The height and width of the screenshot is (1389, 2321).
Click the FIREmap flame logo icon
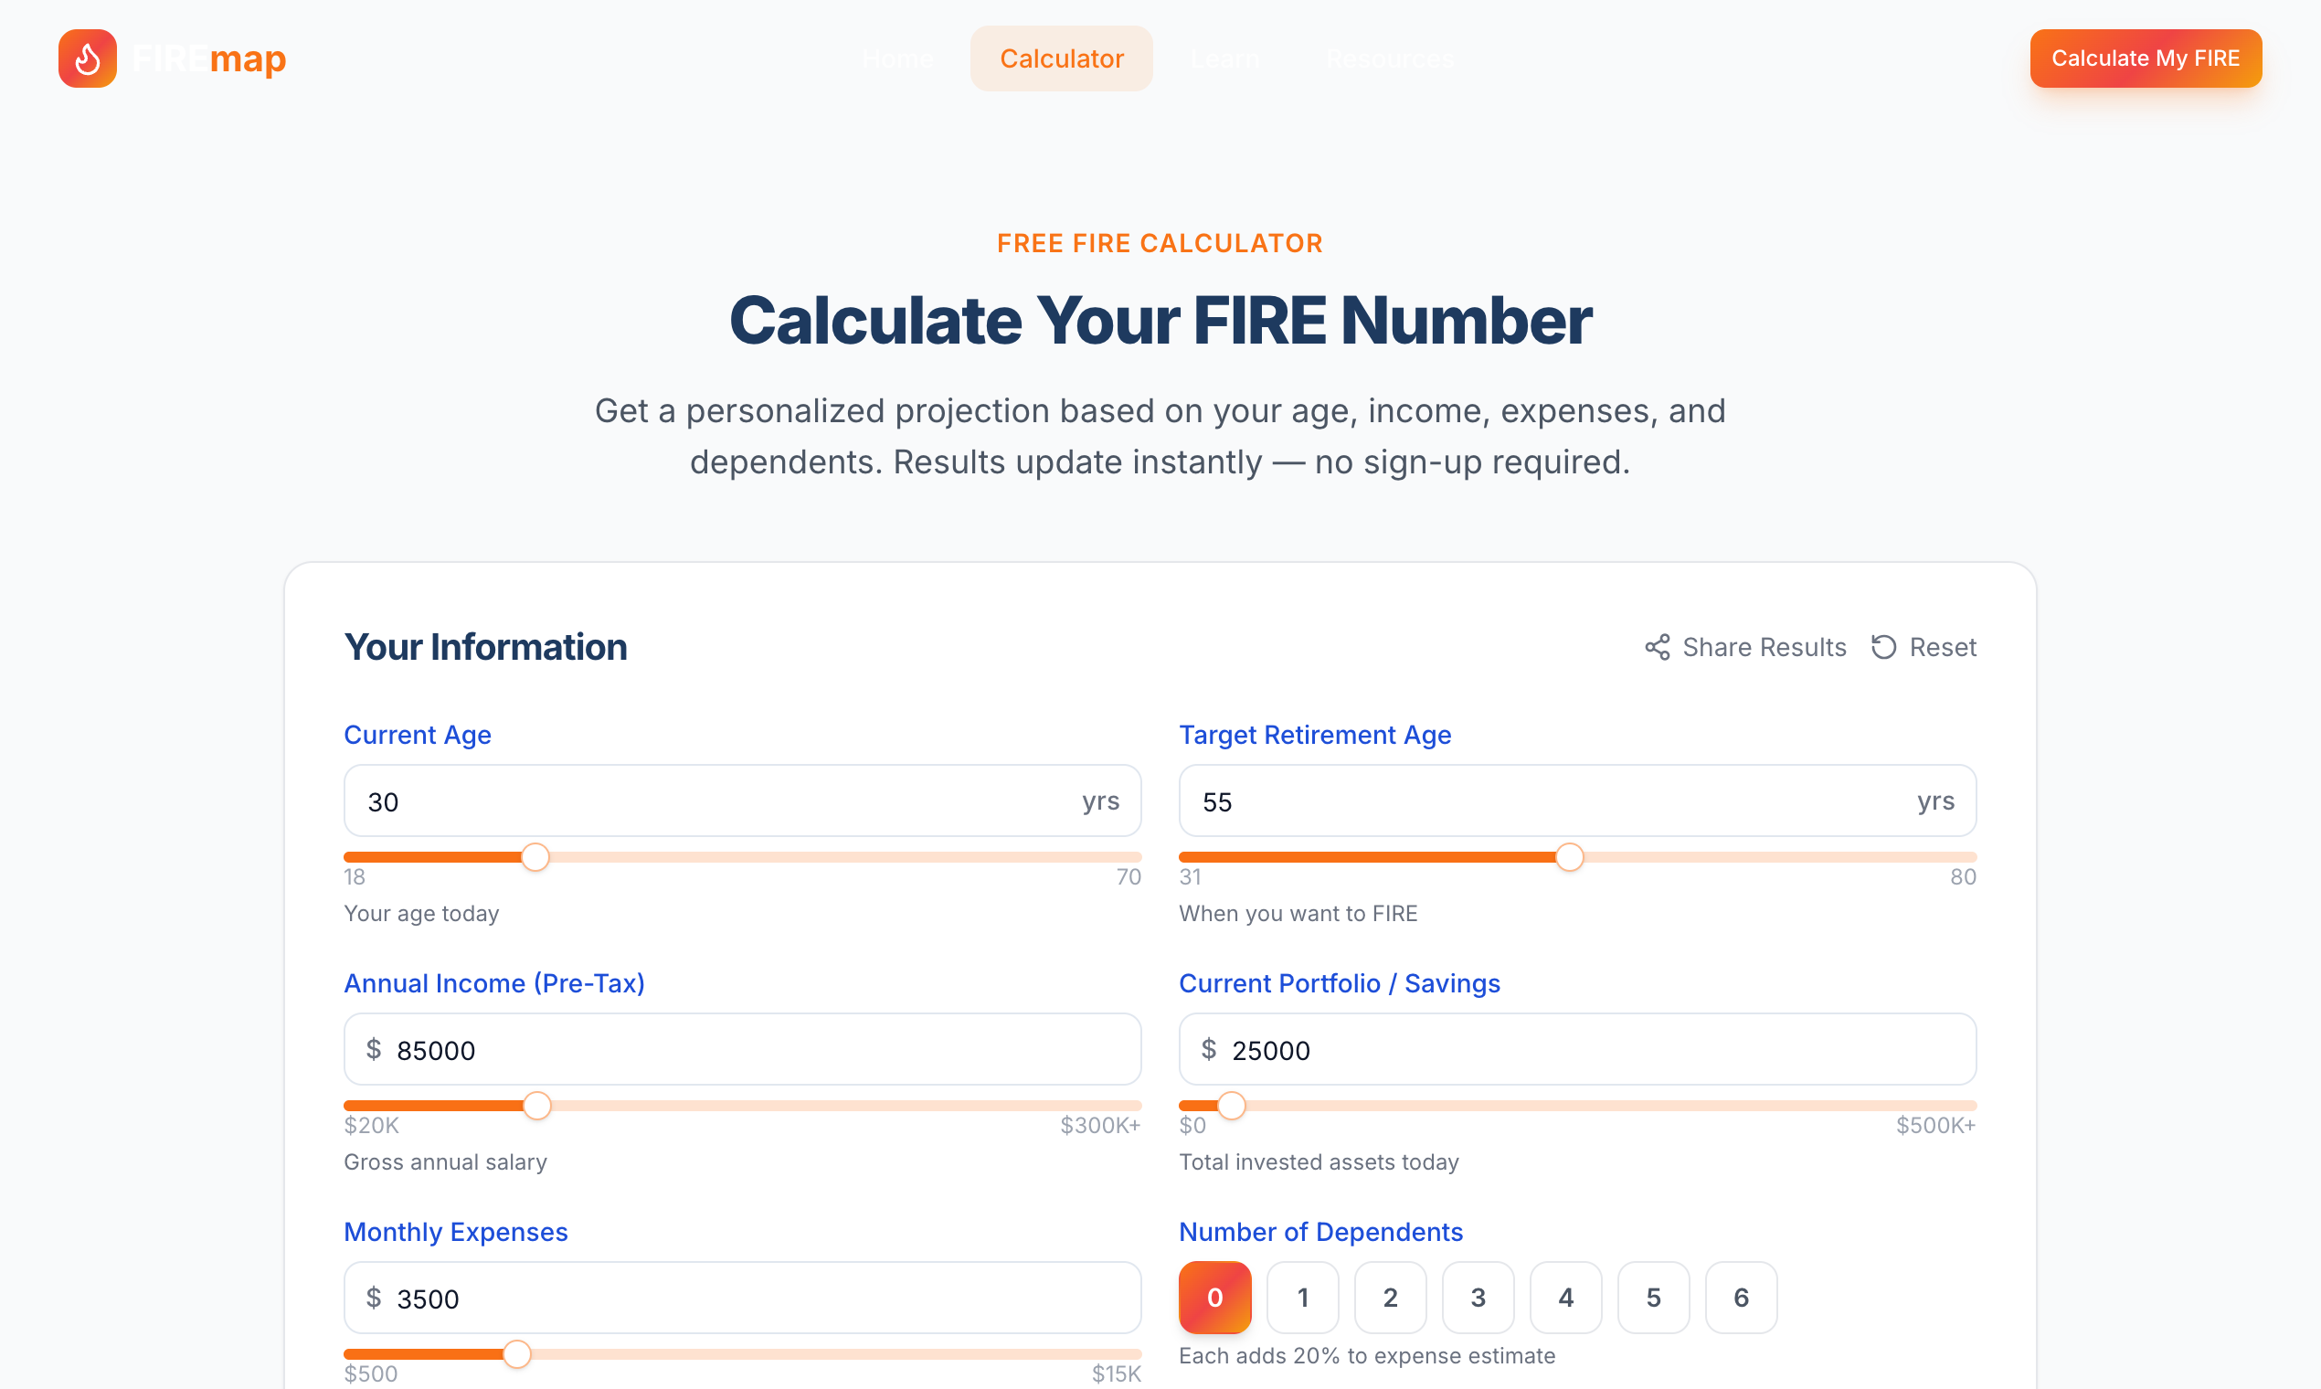86,58
